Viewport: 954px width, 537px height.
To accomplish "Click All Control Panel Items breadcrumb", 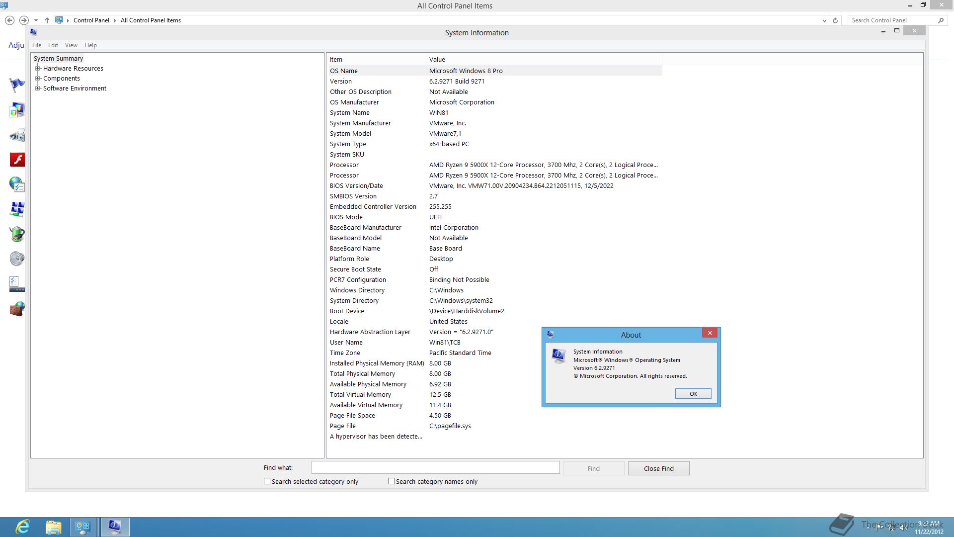I will tap(151, 20).
